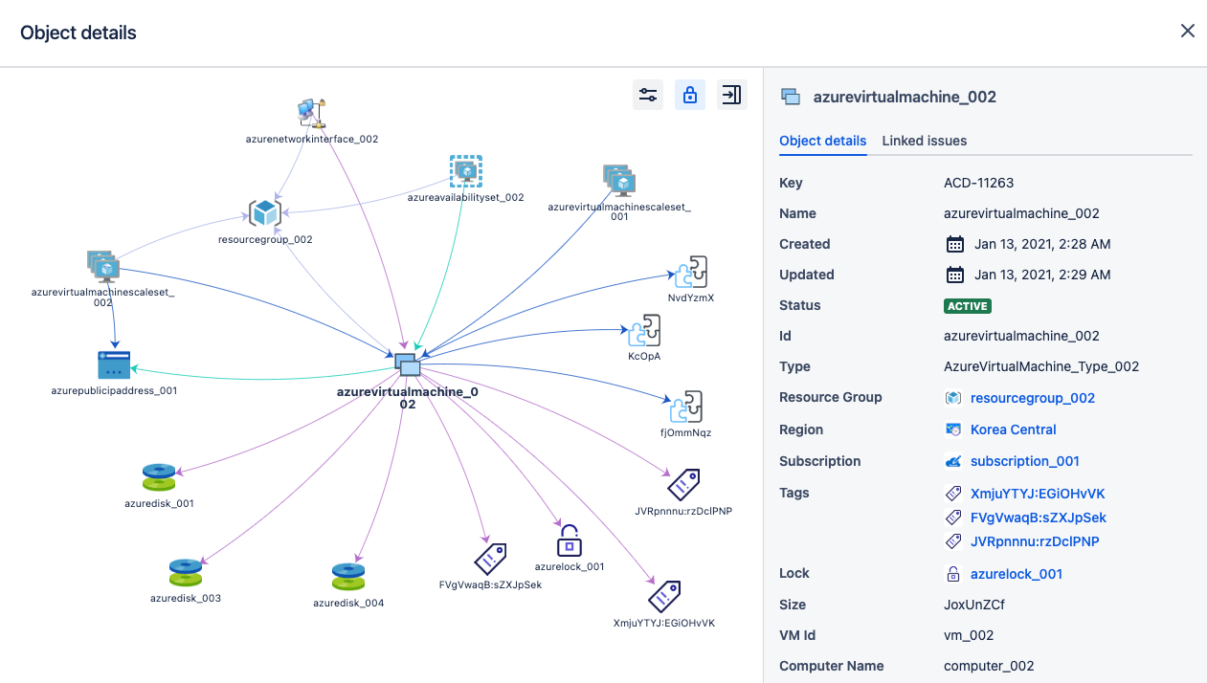Toggle the graph lock button
Viewport: 1207px width, 683px height.
[x=690, y=95]
